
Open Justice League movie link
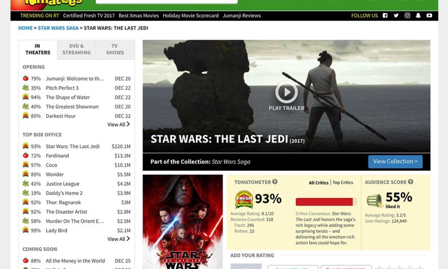pos(63,183)
